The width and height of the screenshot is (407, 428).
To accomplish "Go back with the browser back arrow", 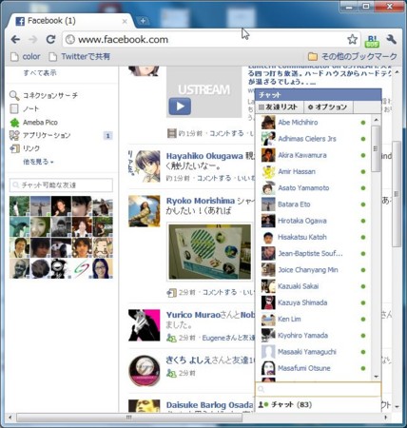I will pyautogui.click(x=15, y=40).
